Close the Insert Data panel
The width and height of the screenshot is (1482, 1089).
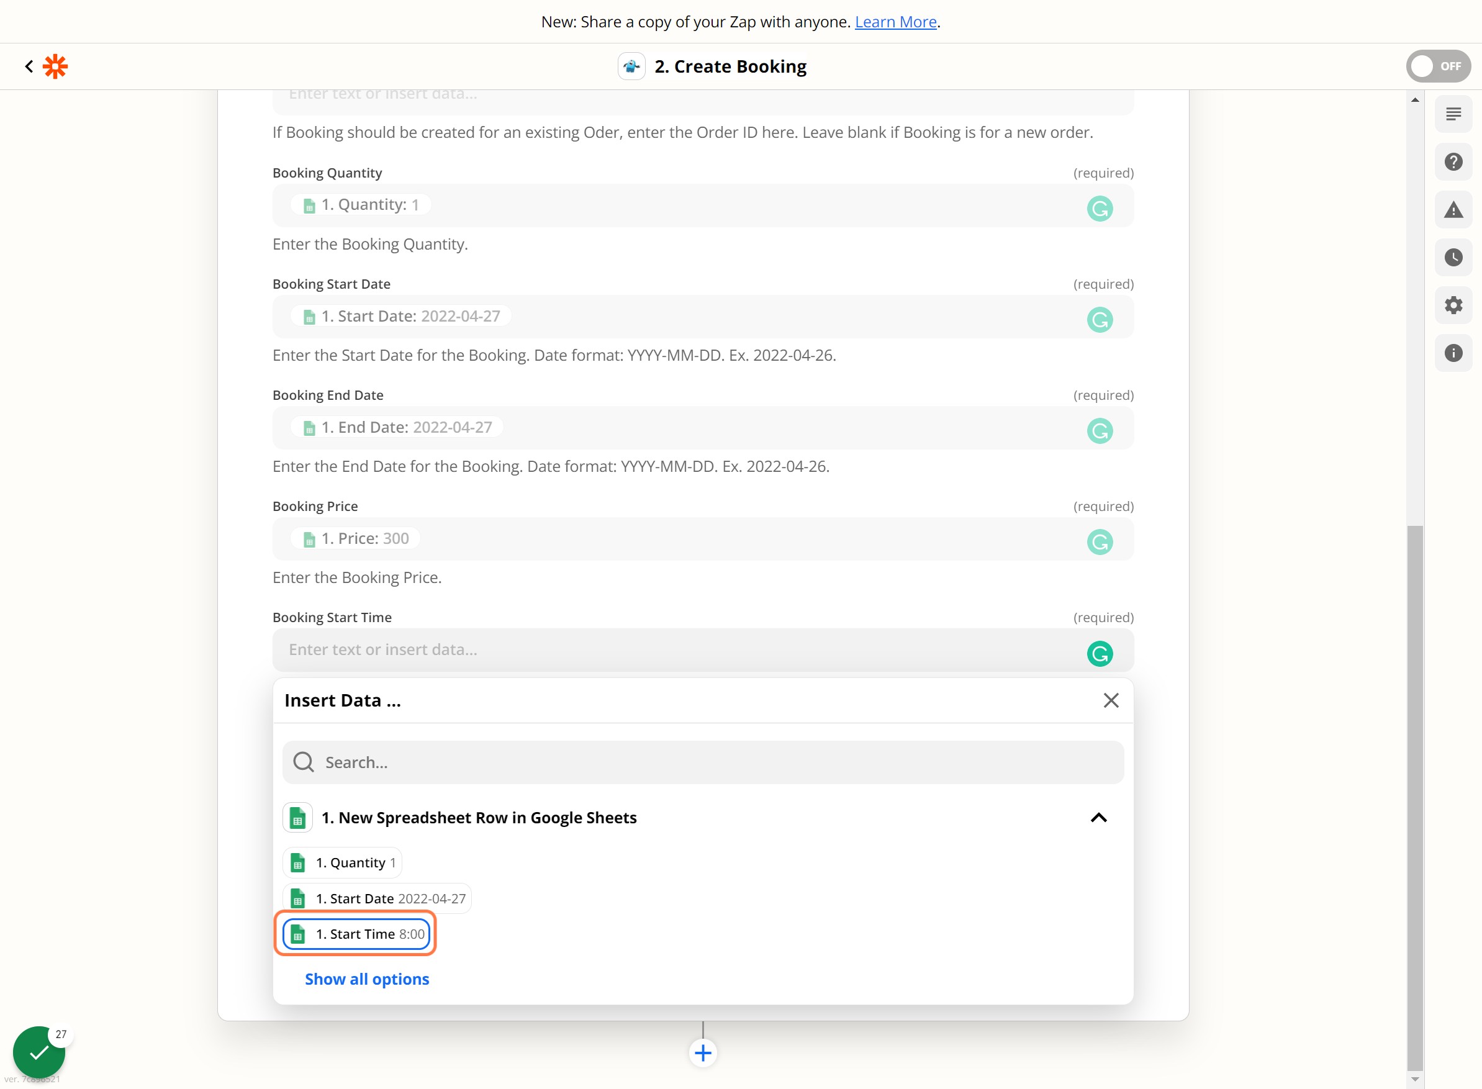1111,700
